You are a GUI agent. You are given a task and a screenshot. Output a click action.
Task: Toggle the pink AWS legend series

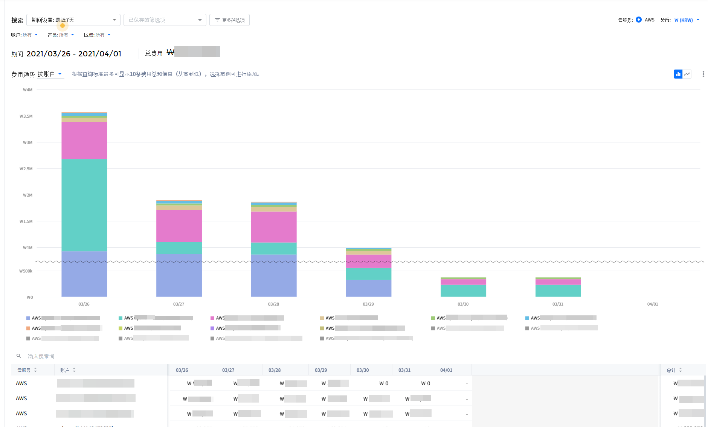(212, 318)
